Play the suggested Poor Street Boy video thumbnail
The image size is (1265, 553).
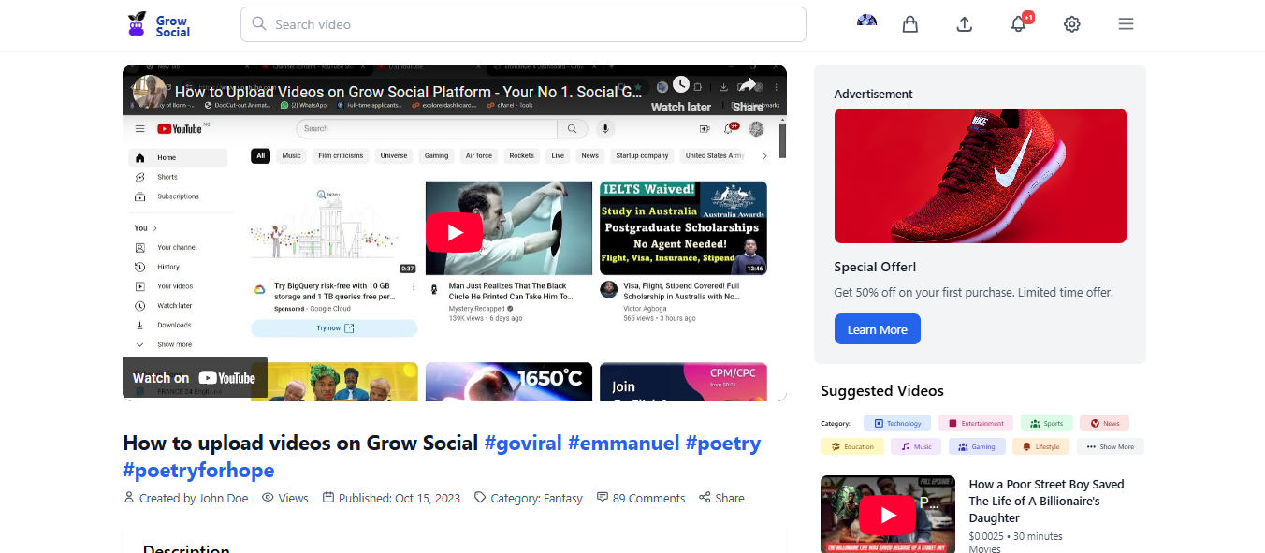(x=888, y=514)
